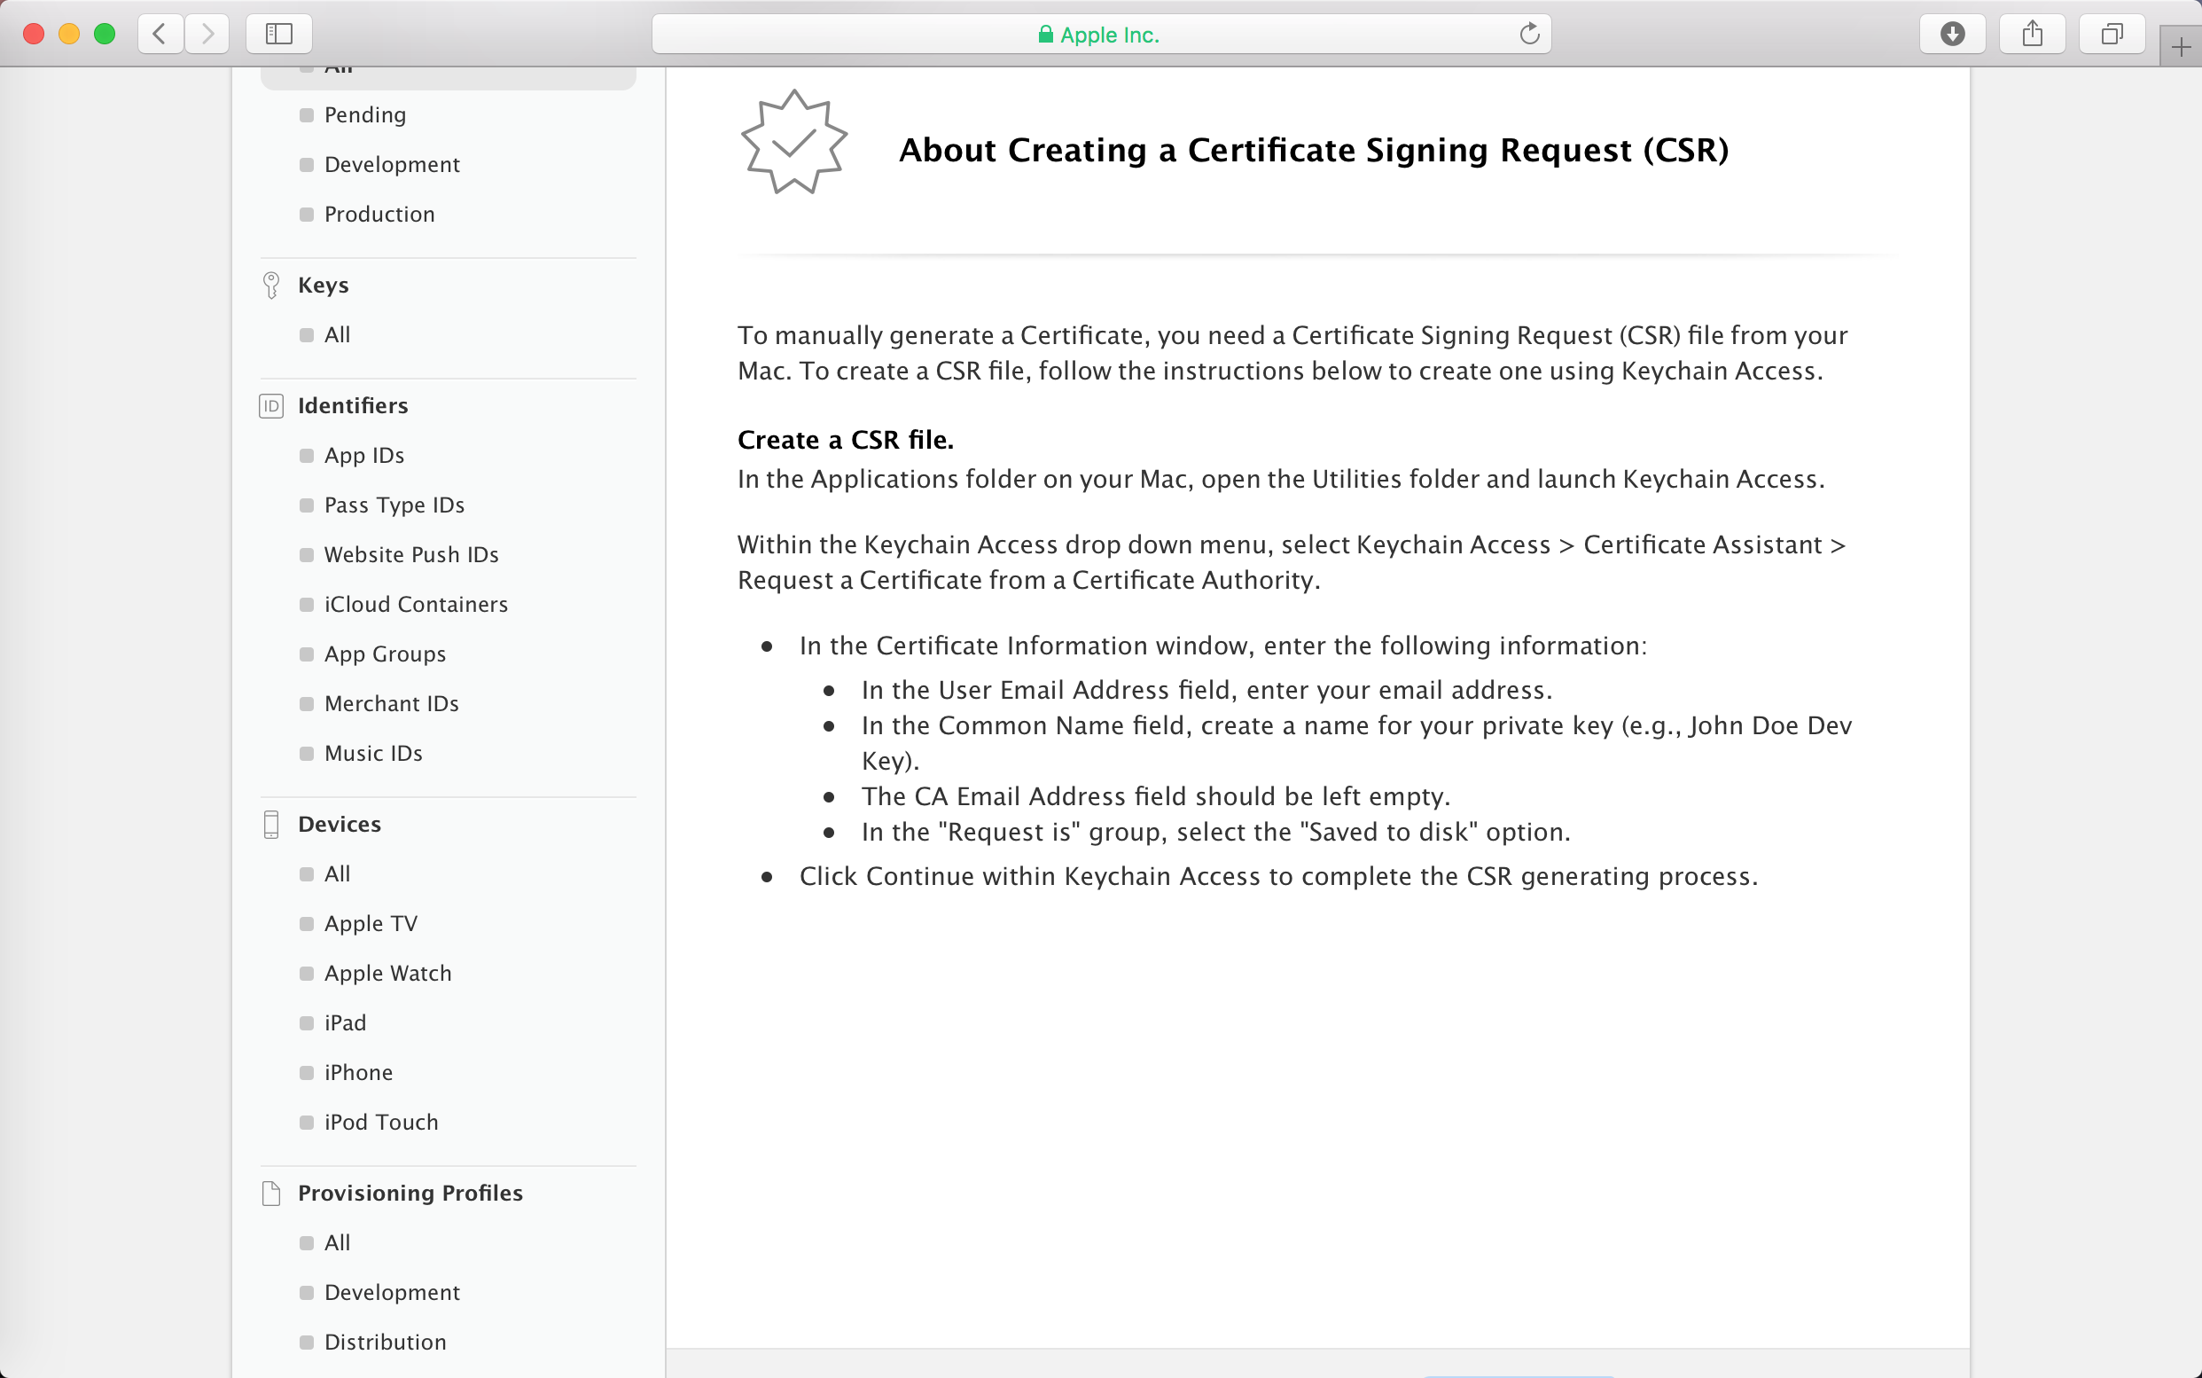Open Merchant IDs
The image size is (2202, 1378).
(x=391, y=703)
